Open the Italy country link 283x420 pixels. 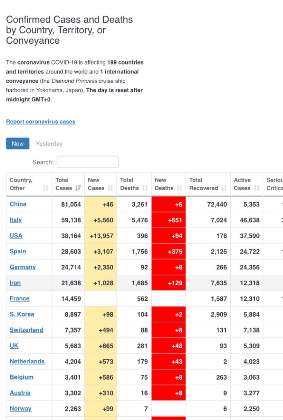click(16, 220)
